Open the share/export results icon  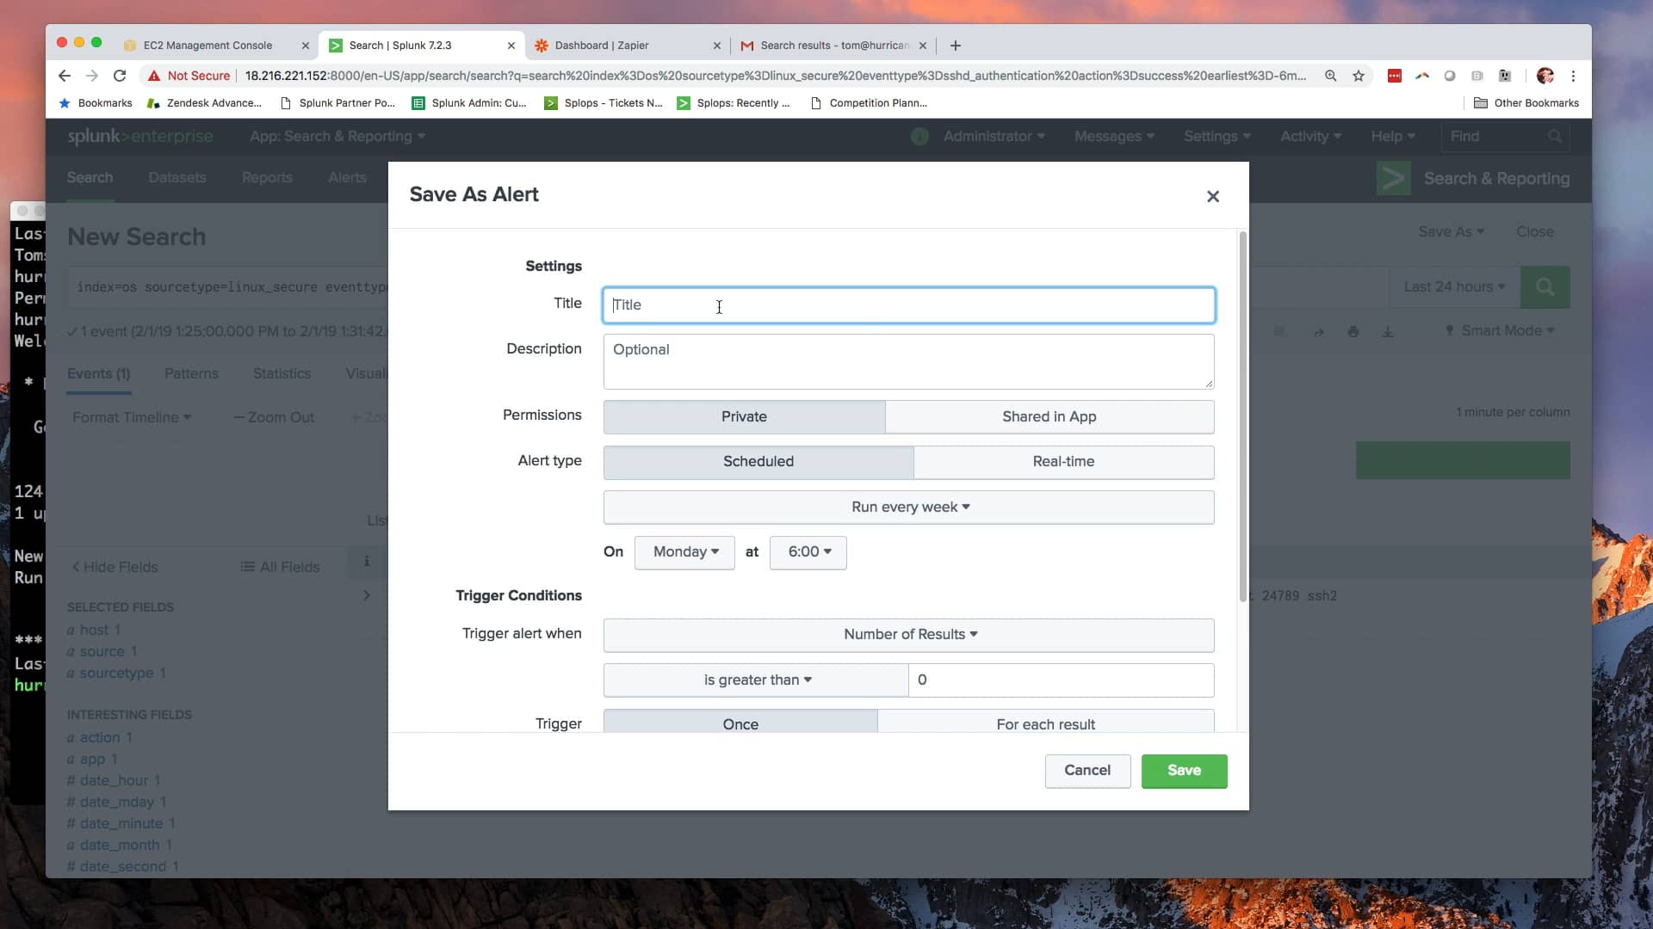1319,331
